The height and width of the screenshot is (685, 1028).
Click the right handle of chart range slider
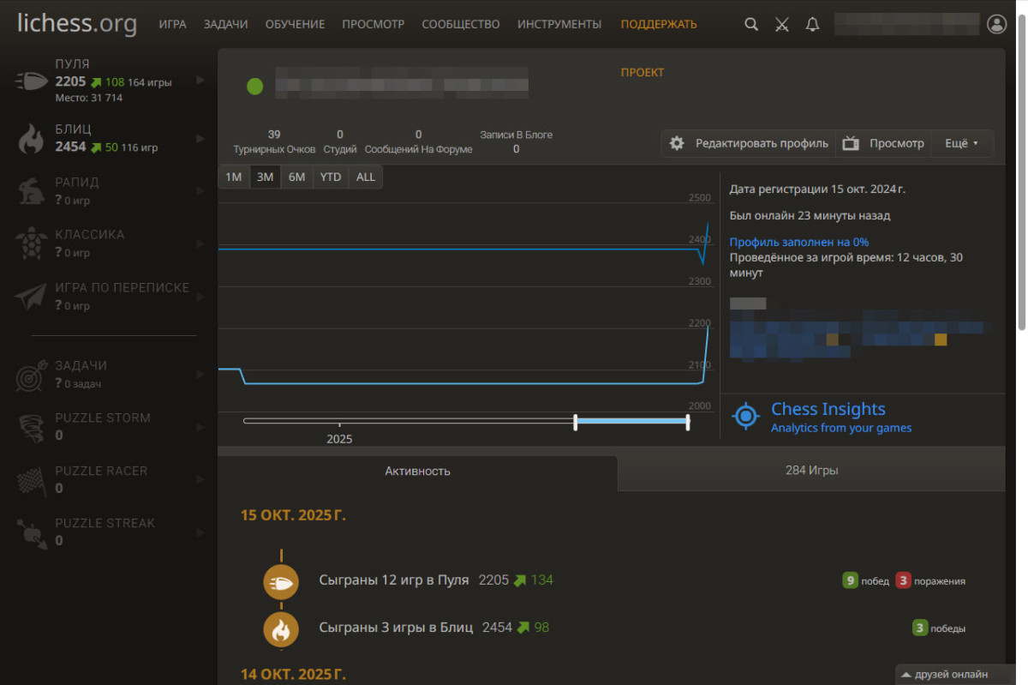688,421
